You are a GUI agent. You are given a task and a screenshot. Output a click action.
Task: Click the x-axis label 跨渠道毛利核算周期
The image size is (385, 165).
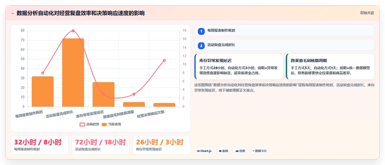pos(119,114)
